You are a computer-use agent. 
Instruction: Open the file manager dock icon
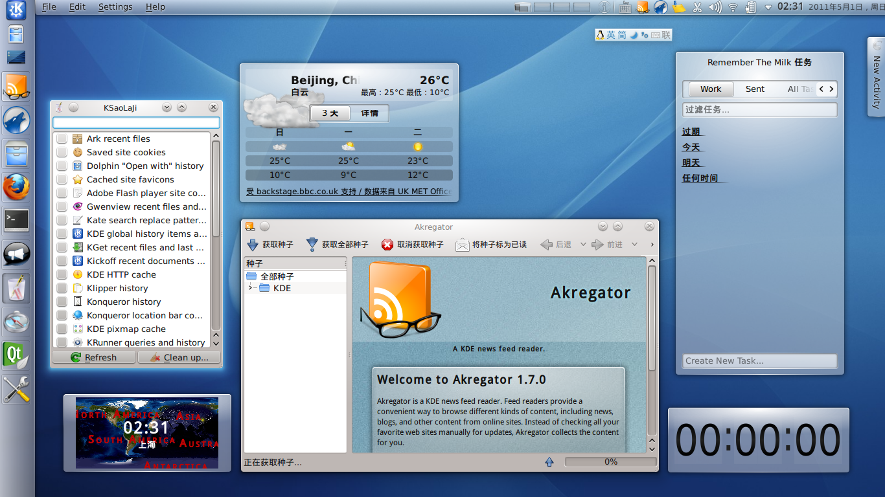click(x=16, y=154)
